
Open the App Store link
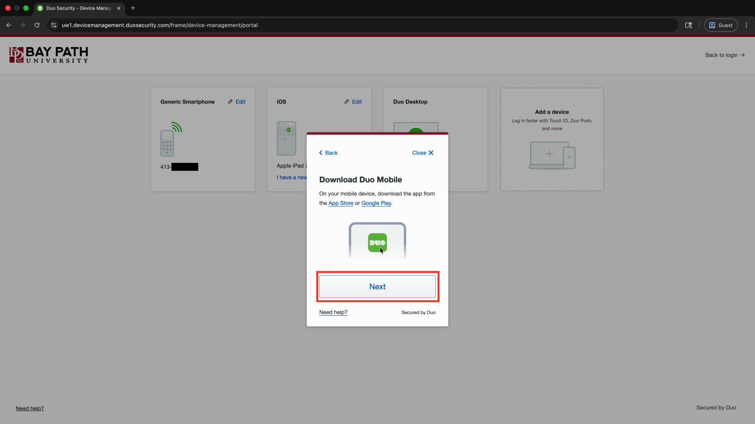(x=341, y=203)
